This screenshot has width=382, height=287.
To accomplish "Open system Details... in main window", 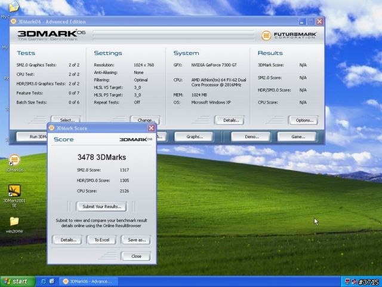I will (229, 120).
